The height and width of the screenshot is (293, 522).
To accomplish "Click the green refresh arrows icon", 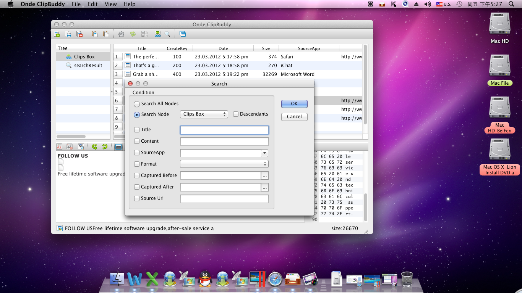I will coord(133,34).
